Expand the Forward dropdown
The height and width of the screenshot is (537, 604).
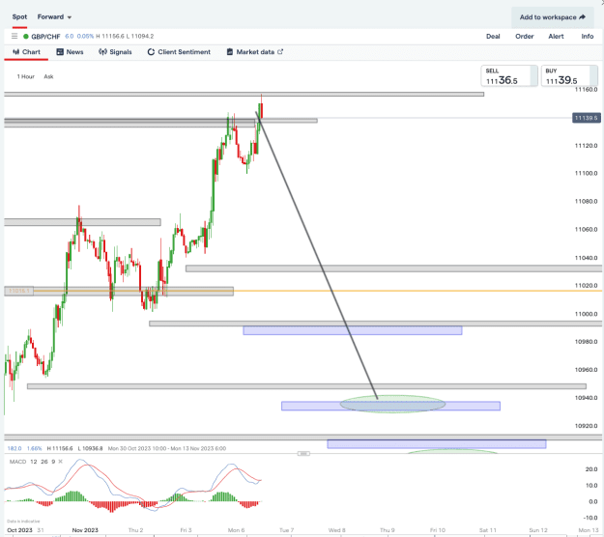tap(54, 17)
